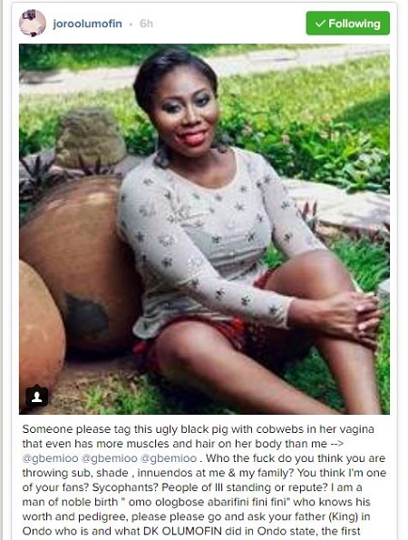Open the third @gbemioo mention
Viewport: 408px width, 540px height.
click(170, 458)
